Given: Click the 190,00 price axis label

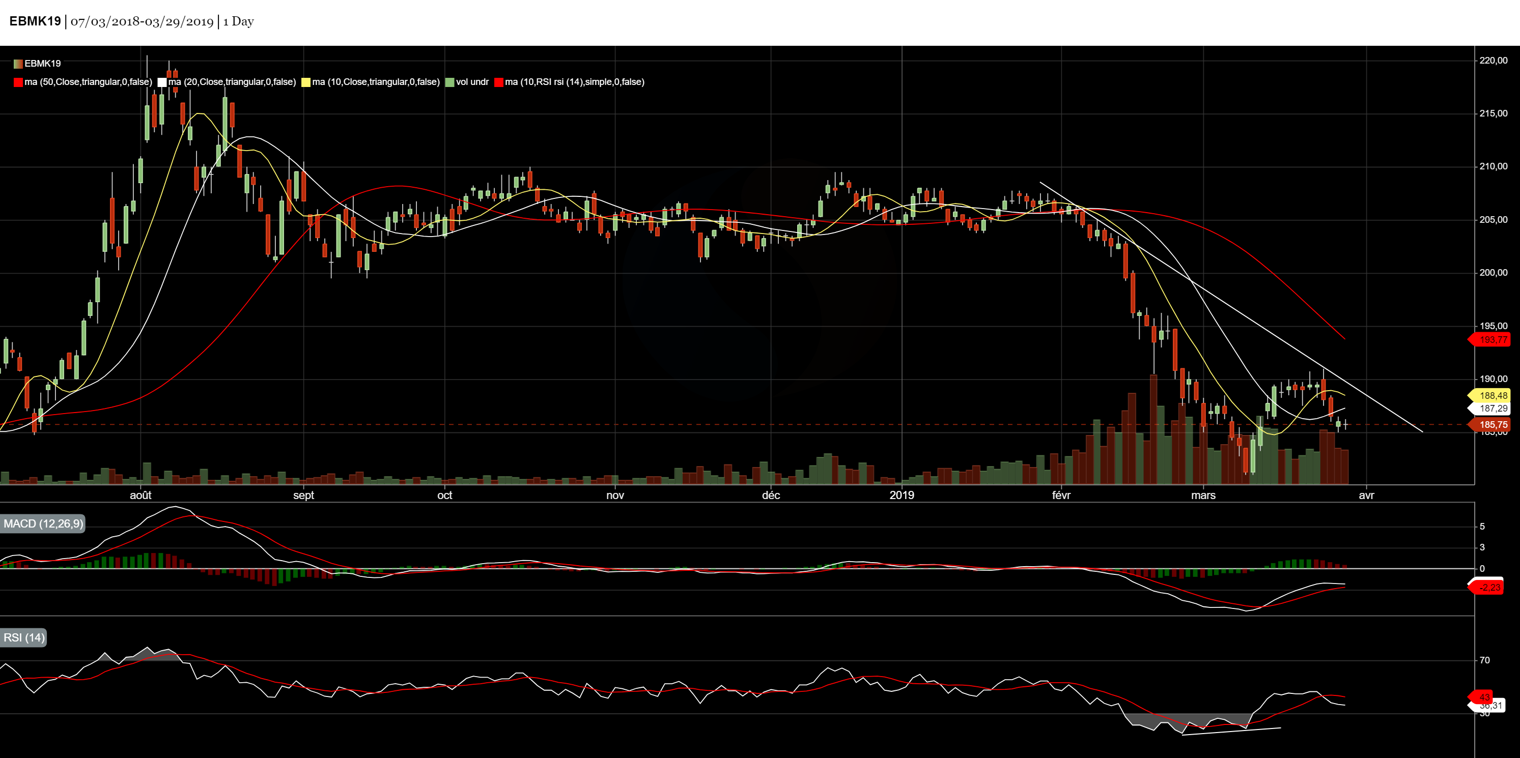Looking at the screenshot, I should tap(1494, 380).
